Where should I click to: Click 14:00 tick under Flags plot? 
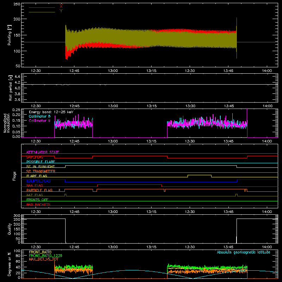click(267, 212)
